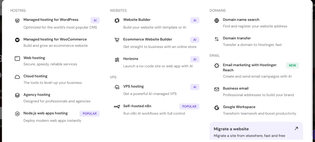Screen dimensions: 315x142
Task: Click the WordPress logo icon
Action: tap(17, 20)
